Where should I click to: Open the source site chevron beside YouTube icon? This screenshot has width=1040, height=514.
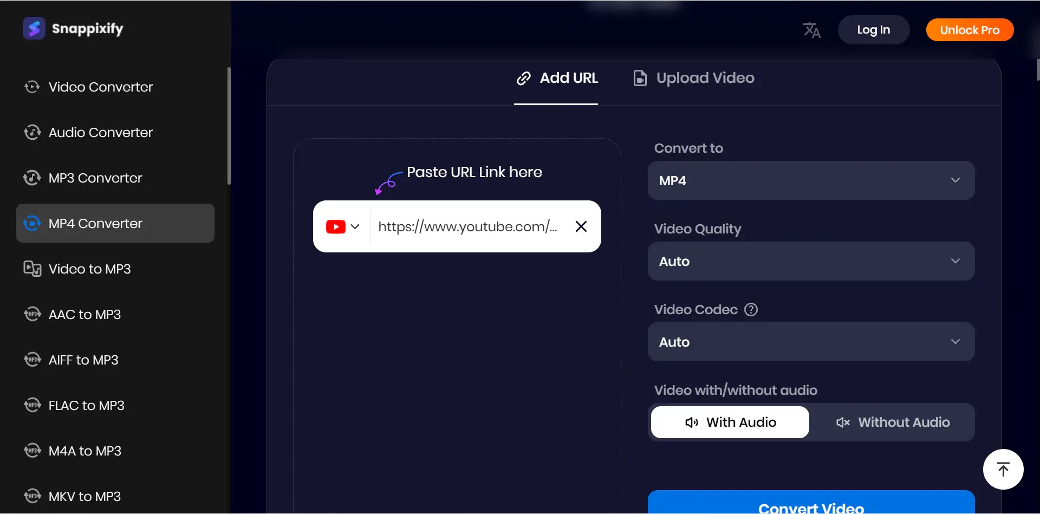pos(356,226)
